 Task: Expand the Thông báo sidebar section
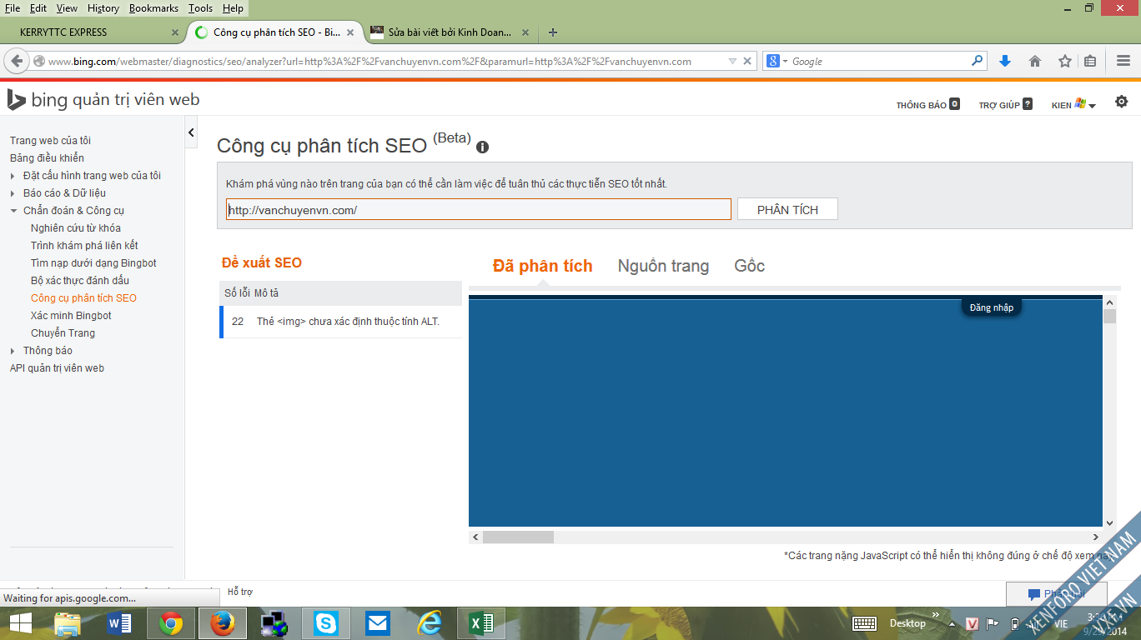tap(13, 351)
